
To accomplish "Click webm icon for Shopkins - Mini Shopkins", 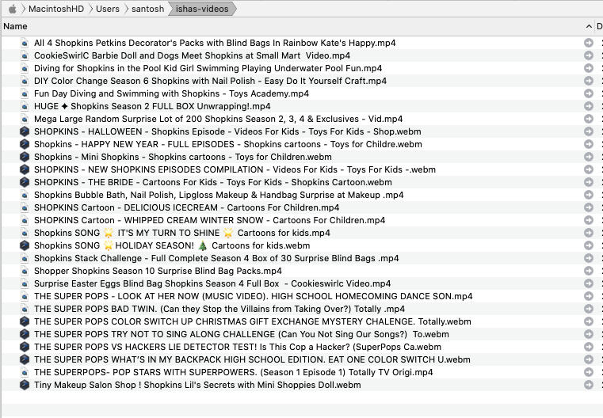I will point(25,157).
